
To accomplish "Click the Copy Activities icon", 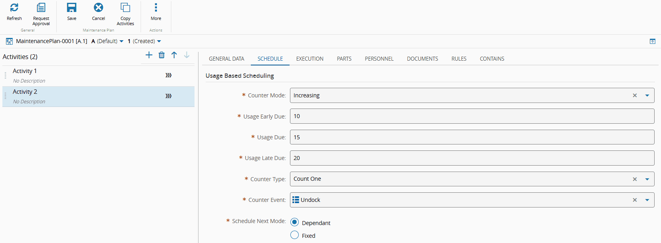I will [x=125, y=8].
